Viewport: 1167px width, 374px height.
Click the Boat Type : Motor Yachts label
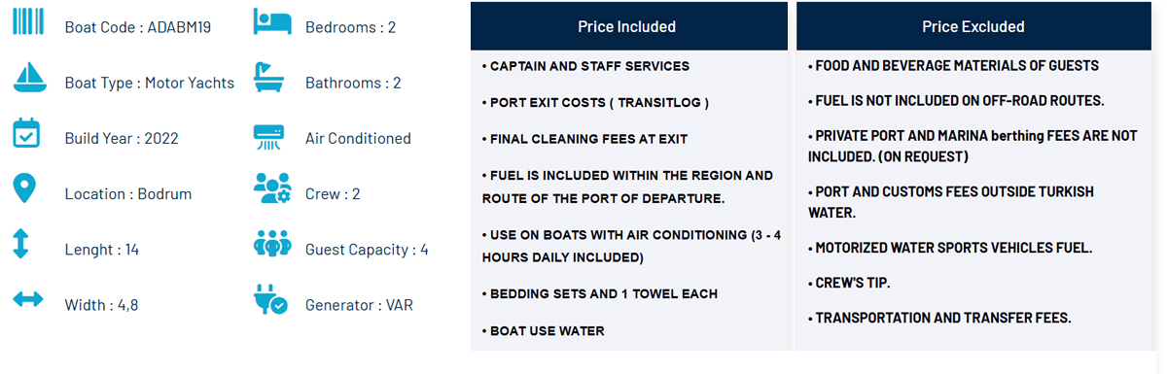(x=150, y=83)
